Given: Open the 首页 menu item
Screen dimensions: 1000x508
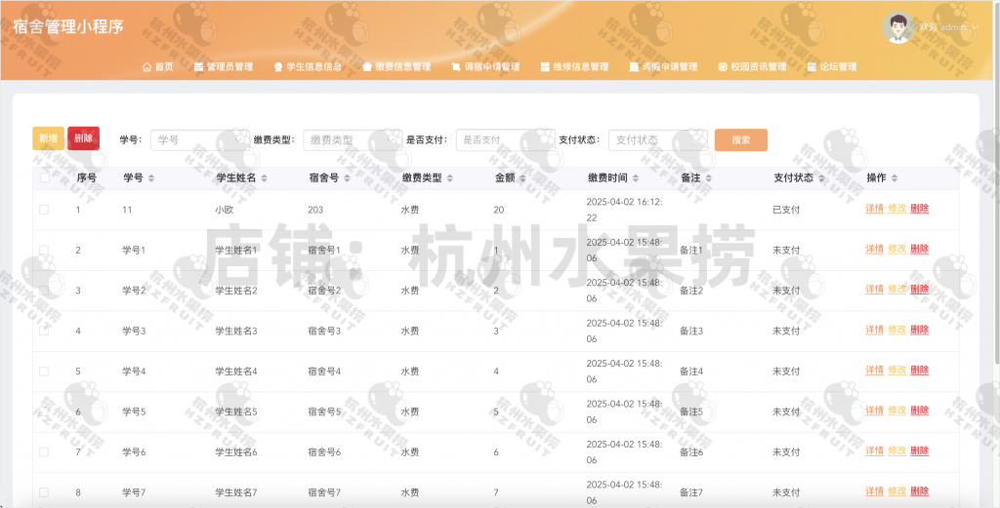Looking at the screenshot, I should [158, 67].
